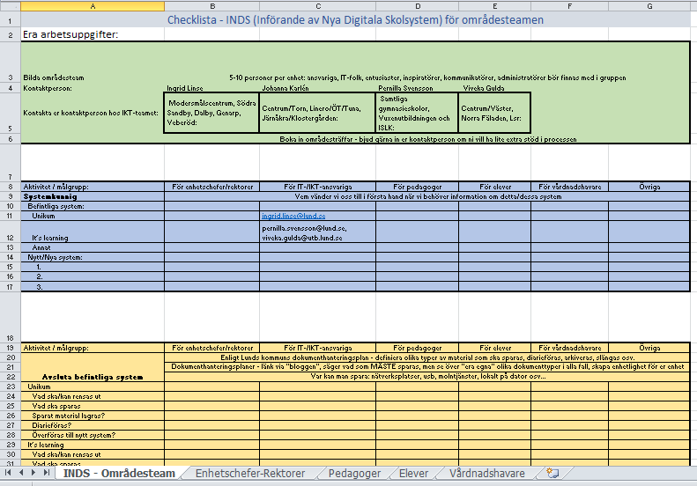This screenshot has height=486, width=697.
Task: Select 'För pedagoger' header in row 8
Action: click(x=418, y=187)
